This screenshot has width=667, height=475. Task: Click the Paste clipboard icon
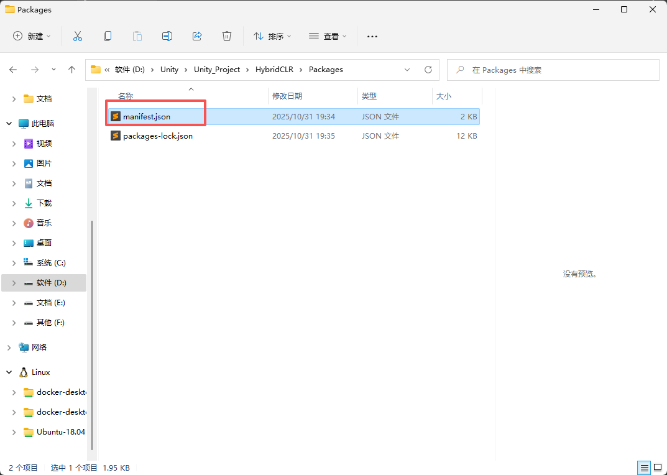click(137, 36)
